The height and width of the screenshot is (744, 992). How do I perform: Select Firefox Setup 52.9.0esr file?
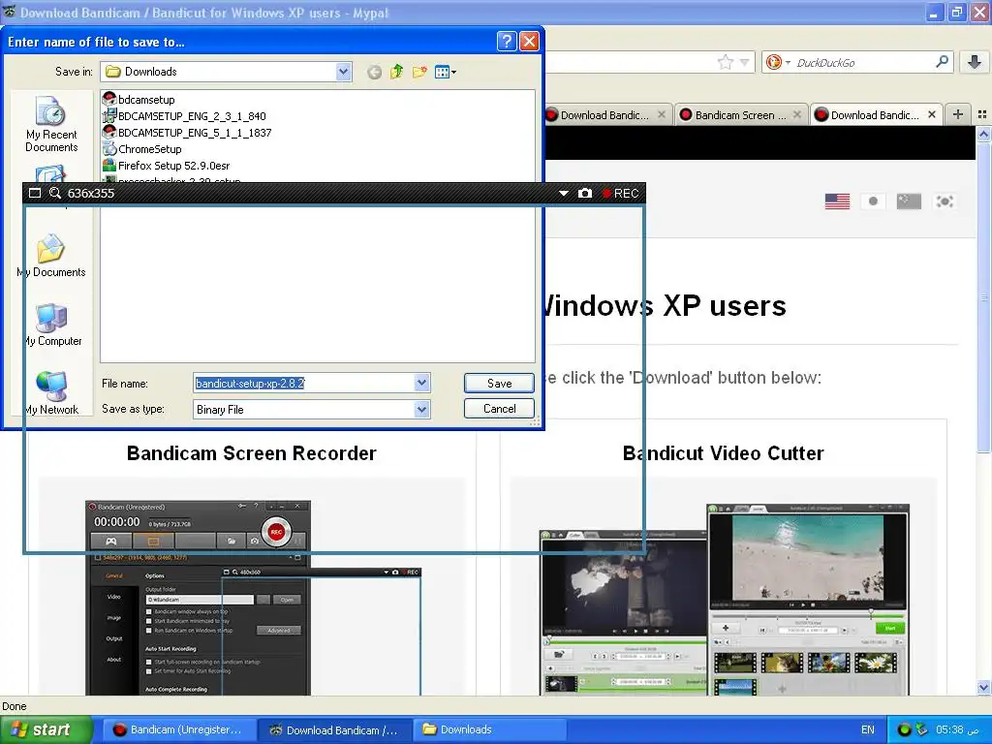pyautogui.click(x=166, y=165)
